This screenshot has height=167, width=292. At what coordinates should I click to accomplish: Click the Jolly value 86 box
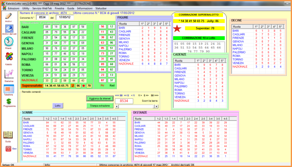pos(78,86)
